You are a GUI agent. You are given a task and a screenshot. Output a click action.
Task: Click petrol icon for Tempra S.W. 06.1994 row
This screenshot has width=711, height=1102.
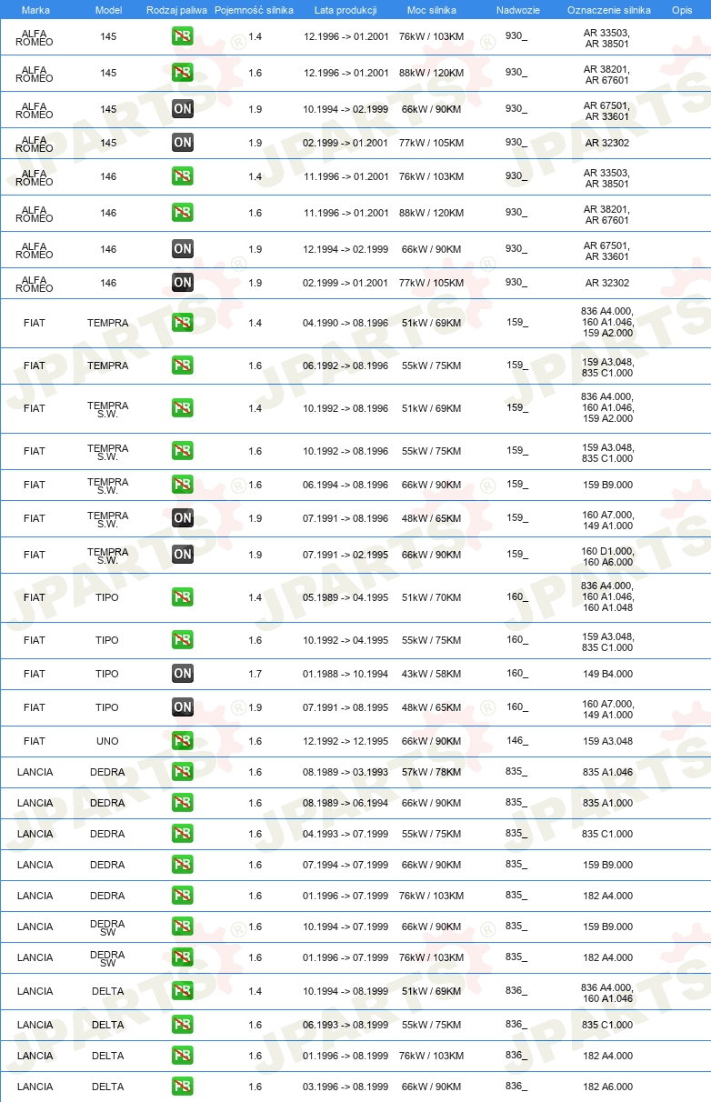pos(183,485)
